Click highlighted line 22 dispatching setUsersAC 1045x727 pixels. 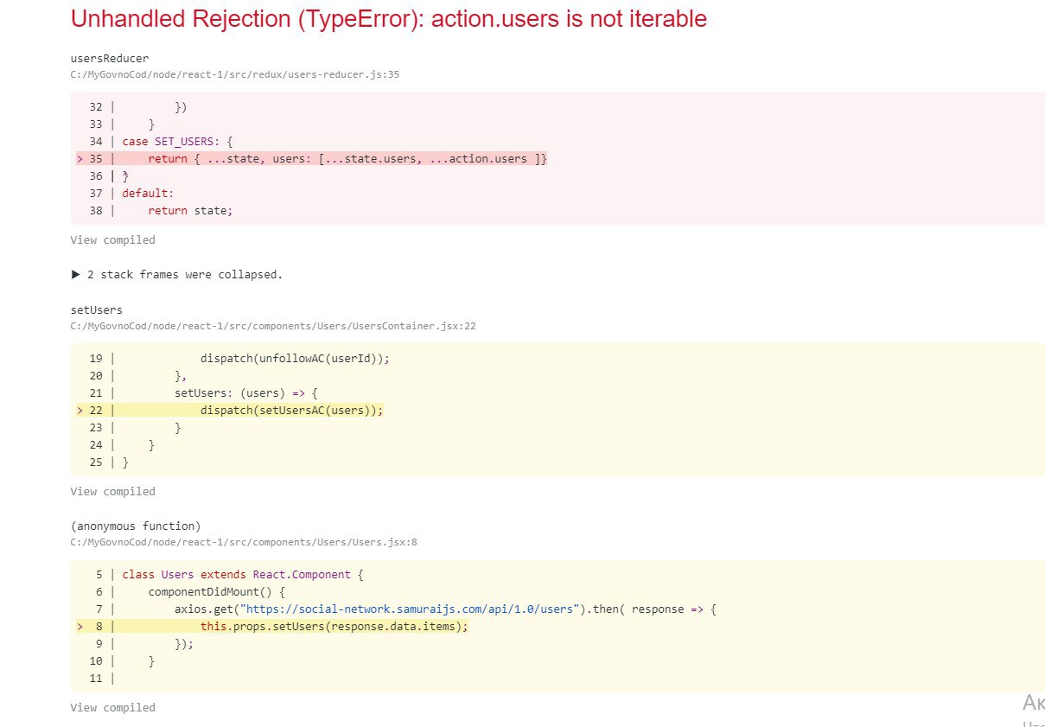pos(291,411)
